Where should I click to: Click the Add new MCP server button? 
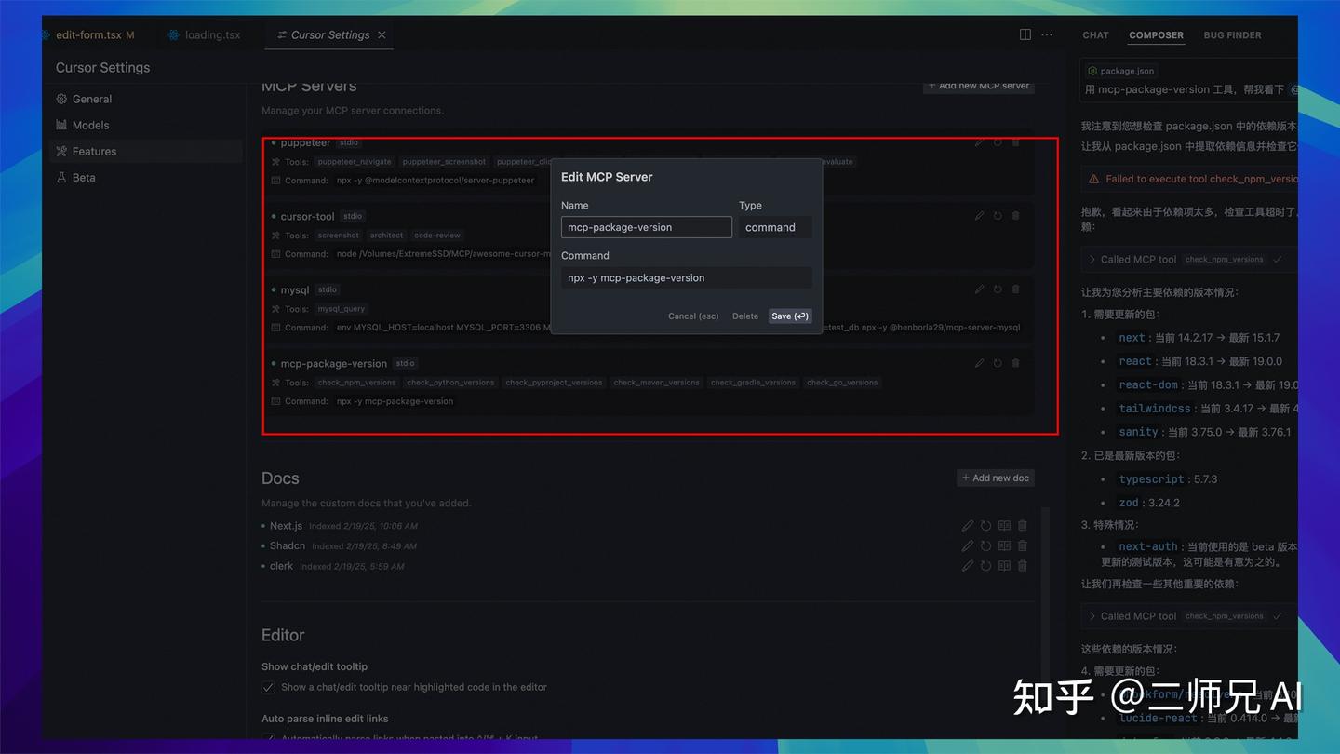[x=978, y=86]
